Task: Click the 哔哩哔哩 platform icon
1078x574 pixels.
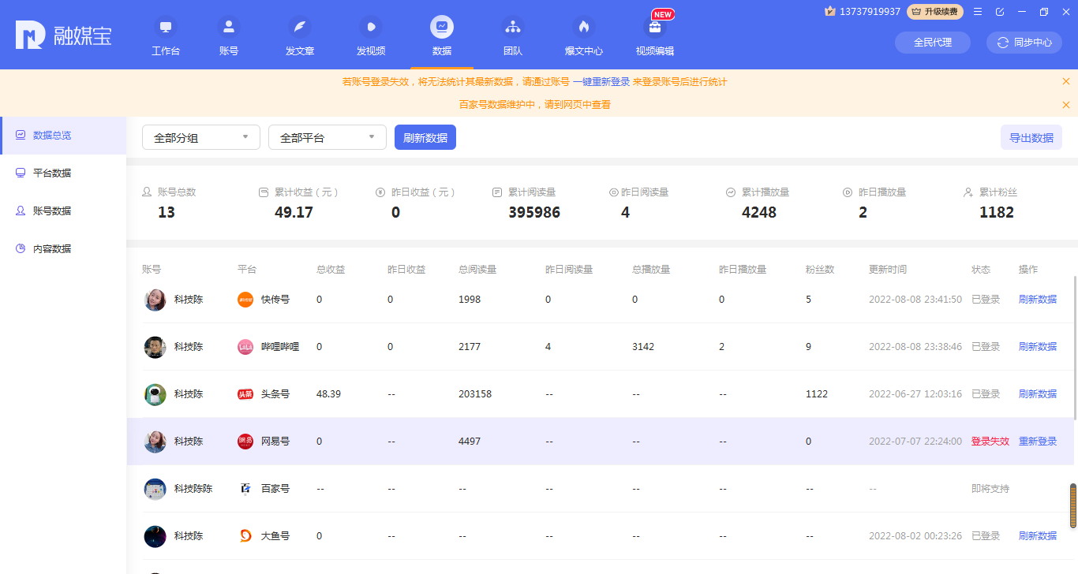Action: (x=245, y=347)
